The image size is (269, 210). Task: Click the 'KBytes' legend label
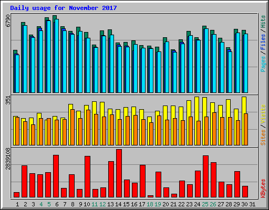click(x=263, y=188)
